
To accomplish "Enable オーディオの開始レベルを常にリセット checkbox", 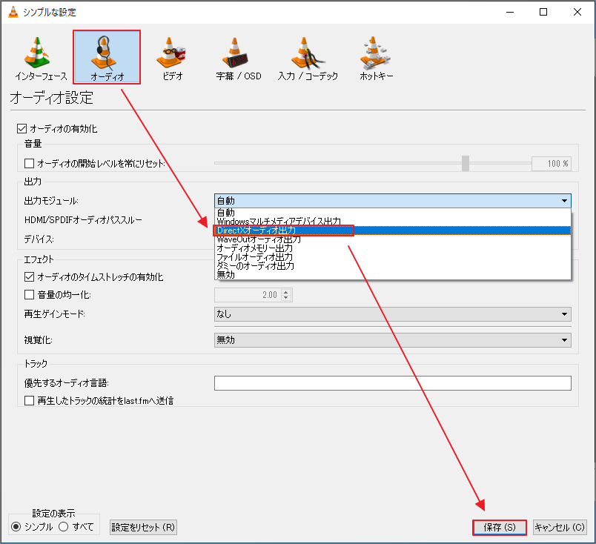I will click(x=29, y=164).
